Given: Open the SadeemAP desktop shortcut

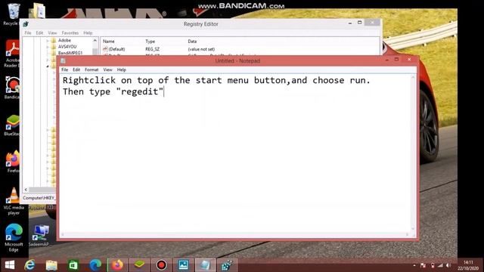Looking at the screenshot, I should pos(39,236).
